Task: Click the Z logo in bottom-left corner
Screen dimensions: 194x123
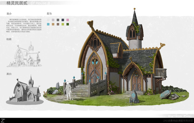Action: pos(3,120)
